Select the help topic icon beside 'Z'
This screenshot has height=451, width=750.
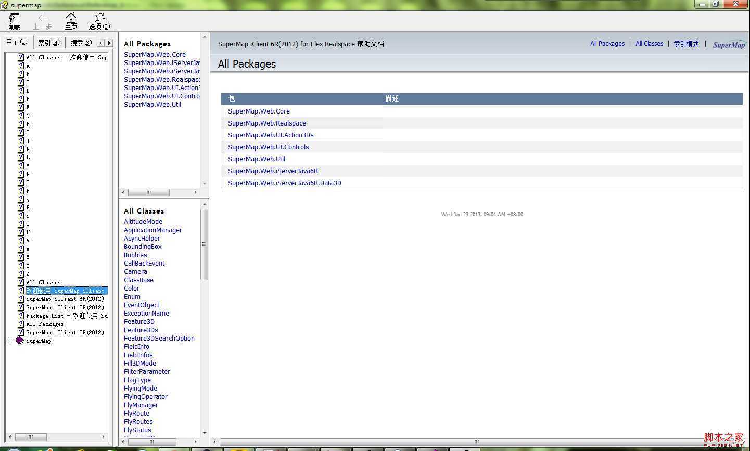21,274
